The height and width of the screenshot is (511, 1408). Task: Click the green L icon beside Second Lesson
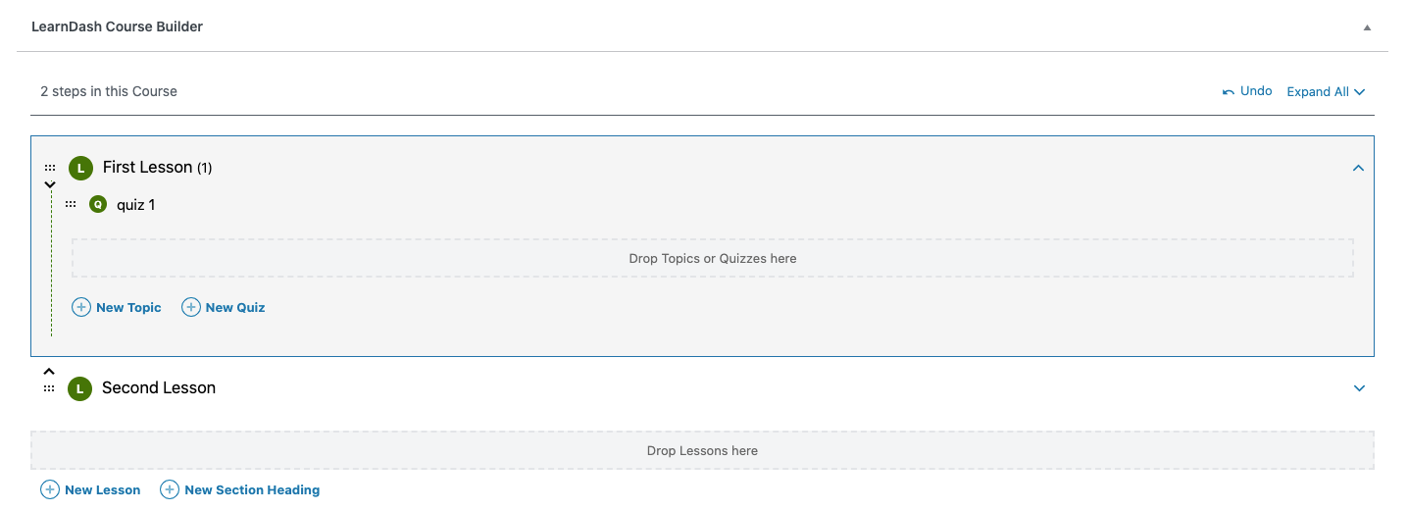[79, 388]
